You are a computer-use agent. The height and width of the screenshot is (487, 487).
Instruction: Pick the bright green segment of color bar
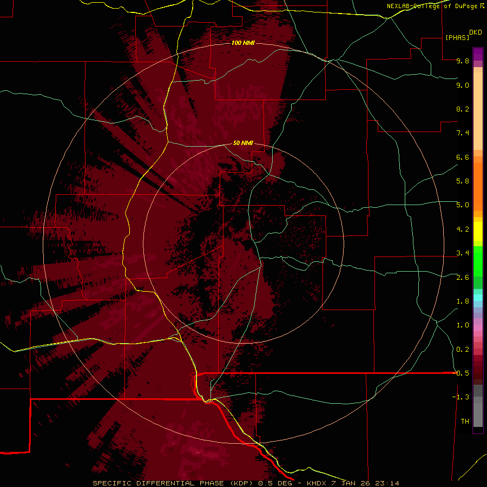pyautogui.click(x=478, y=261)
